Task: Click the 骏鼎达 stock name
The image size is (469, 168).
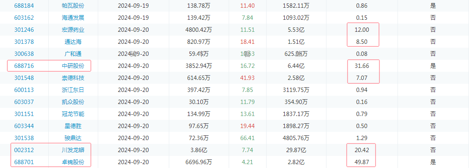Action: 73,138
